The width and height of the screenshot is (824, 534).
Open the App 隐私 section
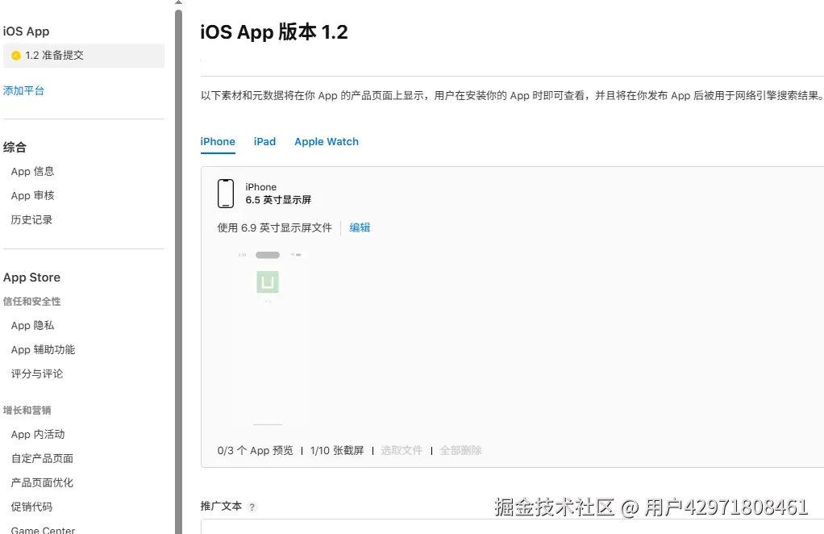[32, 325]
